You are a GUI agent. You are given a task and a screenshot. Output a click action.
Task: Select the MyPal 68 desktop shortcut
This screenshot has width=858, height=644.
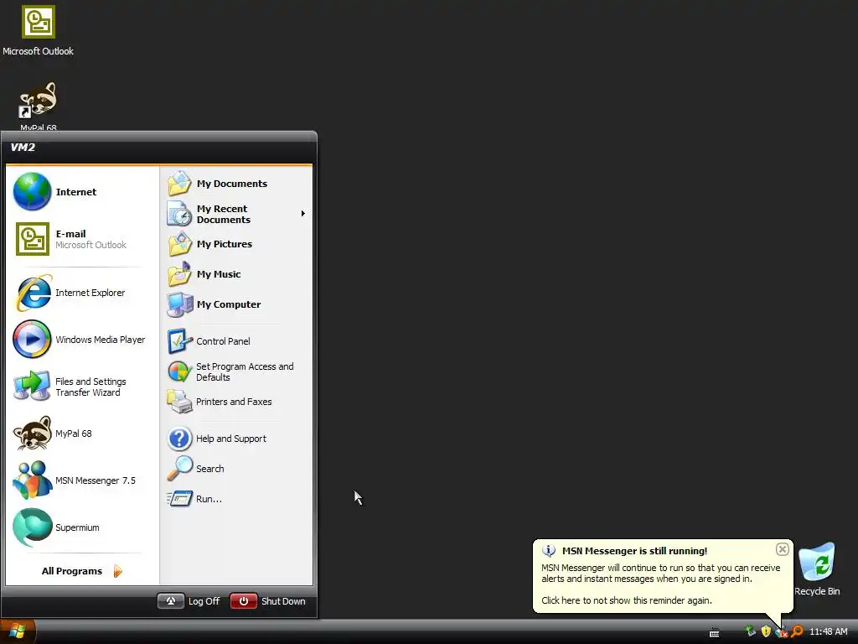(39, 106)
